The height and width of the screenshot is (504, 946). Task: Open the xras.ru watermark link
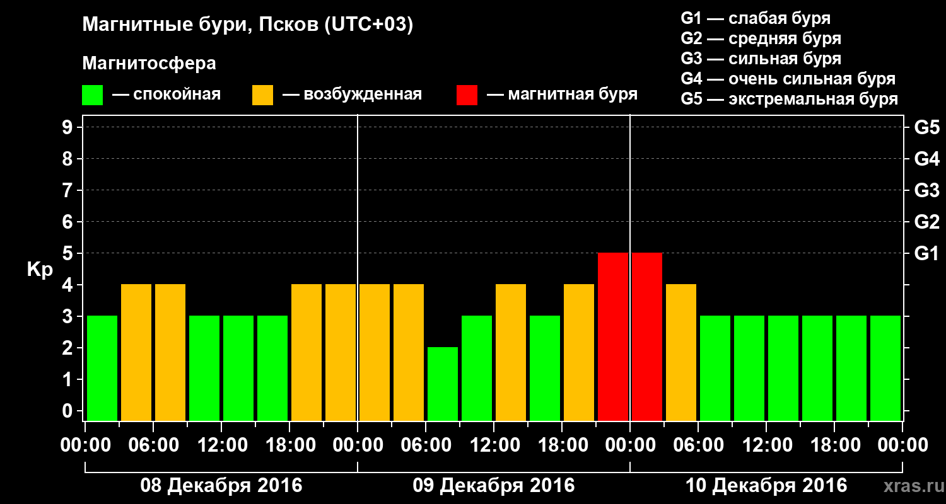[x=911, y=486]
